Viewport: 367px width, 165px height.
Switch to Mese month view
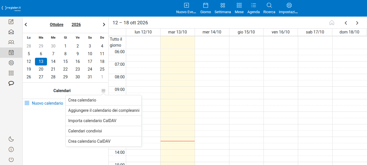[239, 8]
